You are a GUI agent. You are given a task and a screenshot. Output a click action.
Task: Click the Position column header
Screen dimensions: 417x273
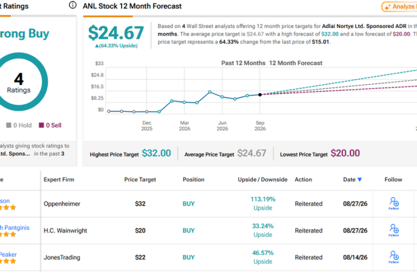194,180
